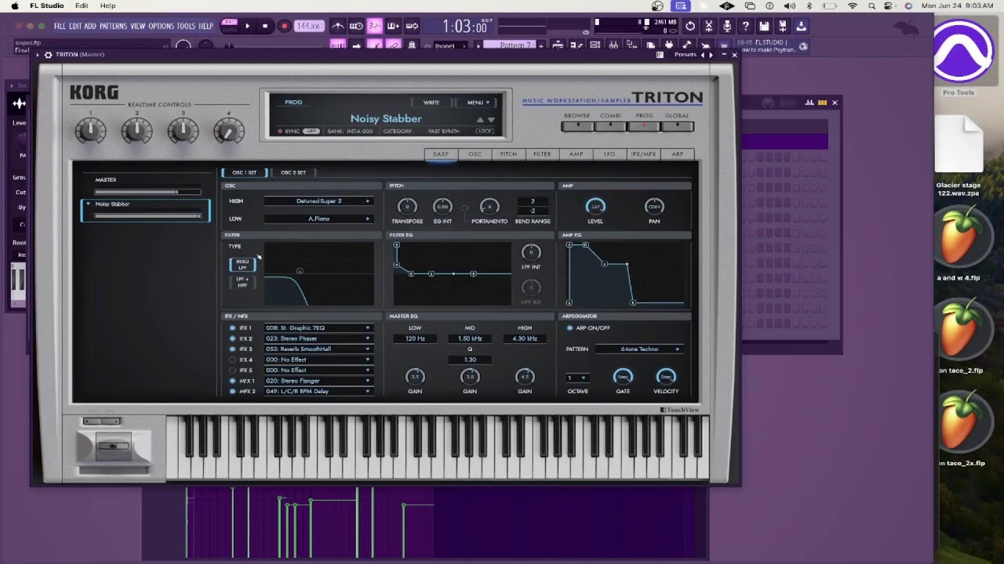Toggle the 3-2-1 countdown before recording icon
This screenshot has width=1004, height=564.
(x=375, y=26)
